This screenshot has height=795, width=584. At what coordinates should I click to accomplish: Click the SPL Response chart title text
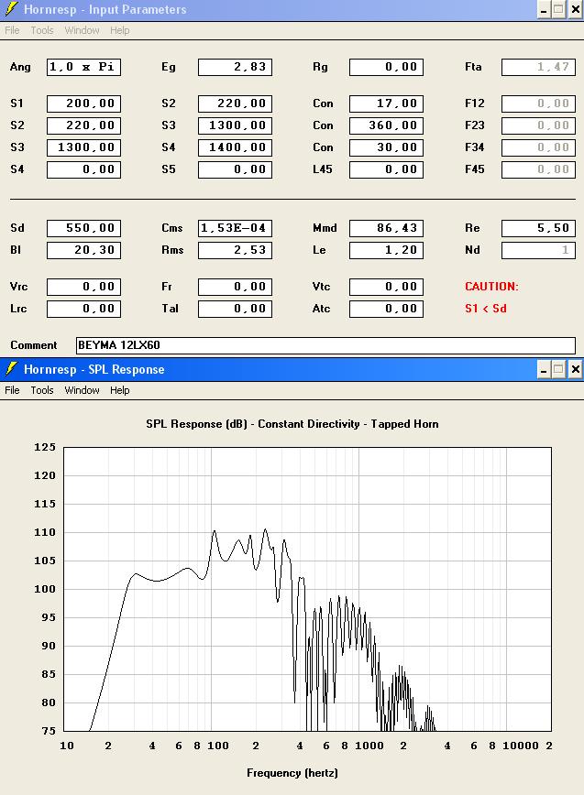pos(292,424)
